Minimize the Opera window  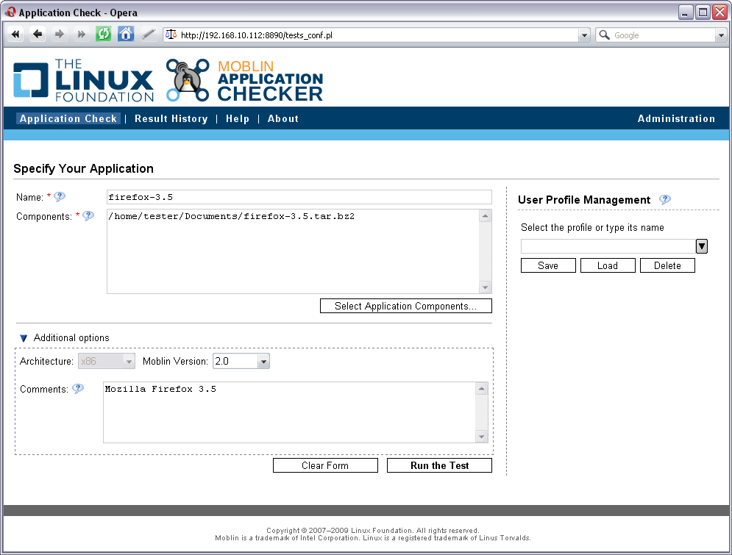pos(686,12)
